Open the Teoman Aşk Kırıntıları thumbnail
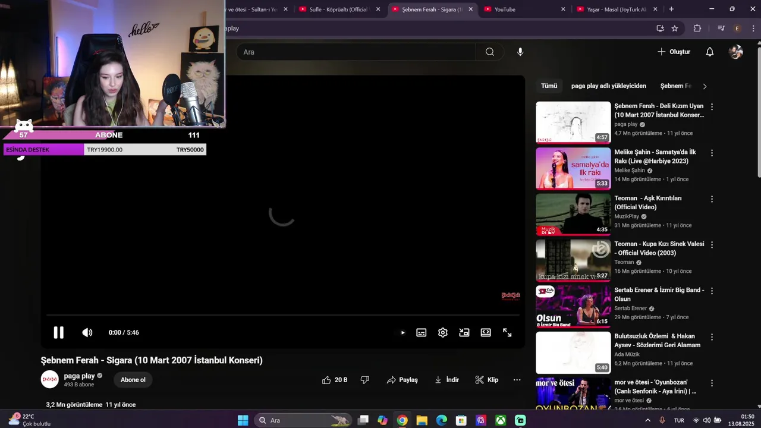The width and height of the screenshot is (761, 428). (x=573, y=215)
